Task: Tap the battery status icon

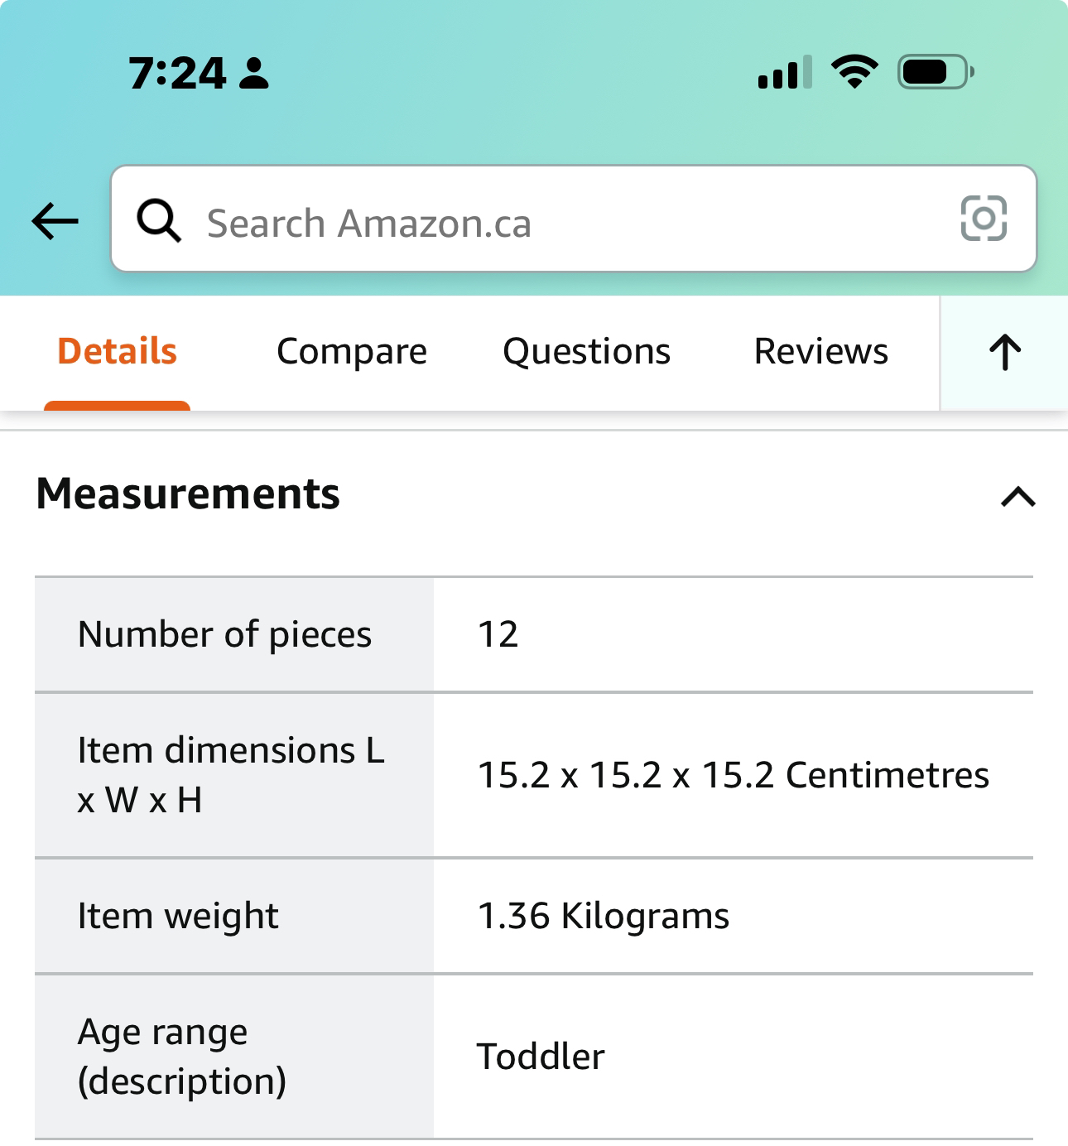Action: (x=935, y=72)
